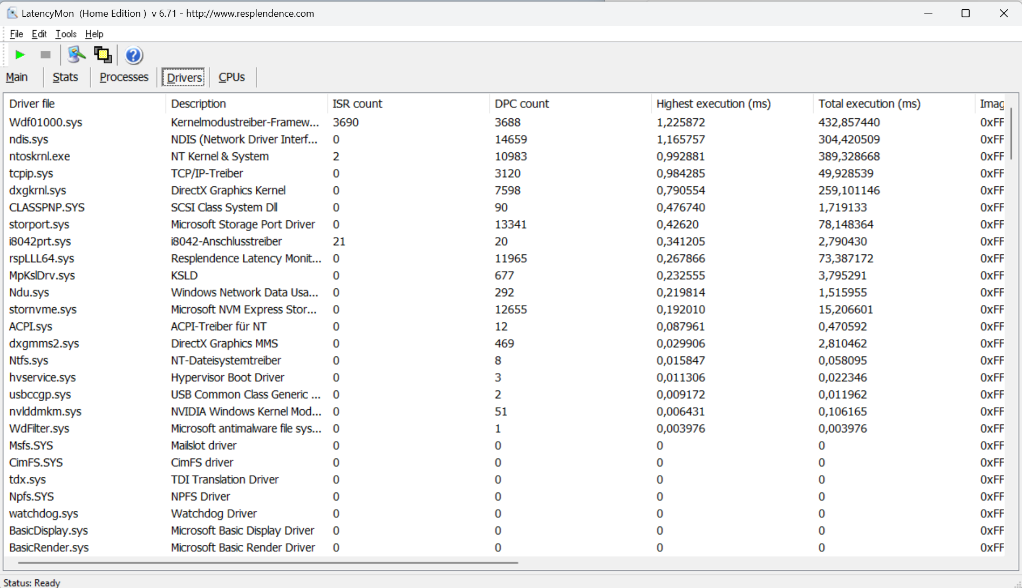Switch to the Stats tab
1022x588 pixels.
[65, 77]
